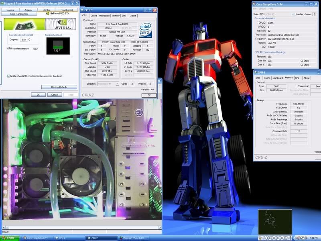Open the Color Management tab
This screenshot has height=241, width=321.
19,14
